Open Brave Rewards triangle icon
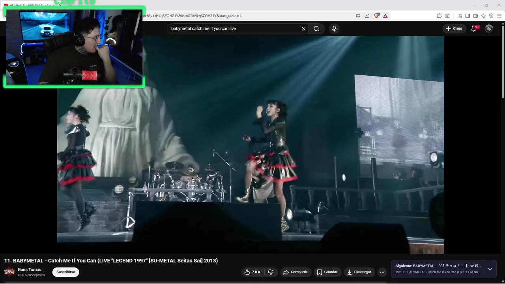Viewport: 505px width, 284px height. pos(385,16)
